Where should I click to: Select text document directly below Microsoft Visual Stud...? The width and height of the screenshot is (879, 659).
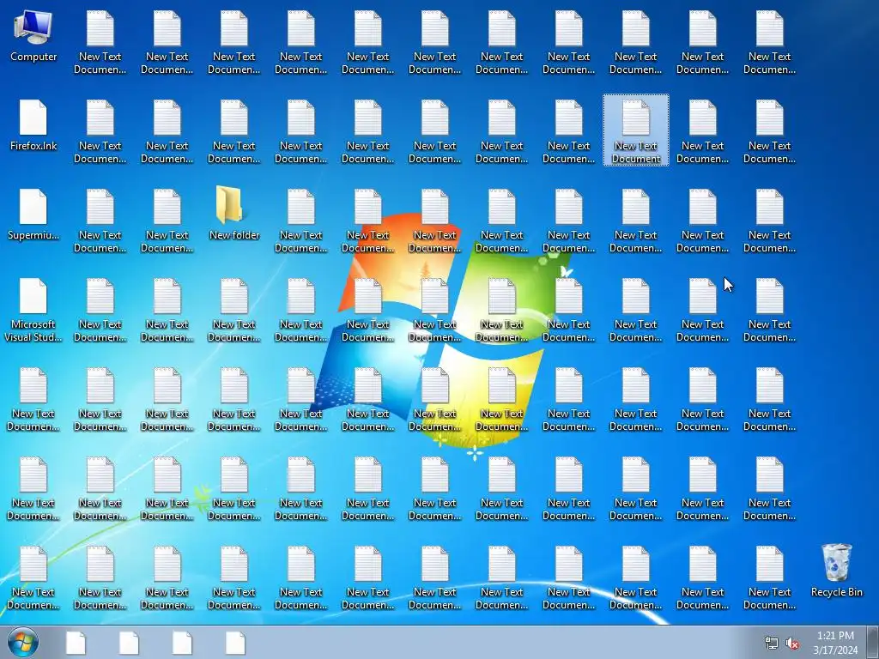[x=33, y=399]
